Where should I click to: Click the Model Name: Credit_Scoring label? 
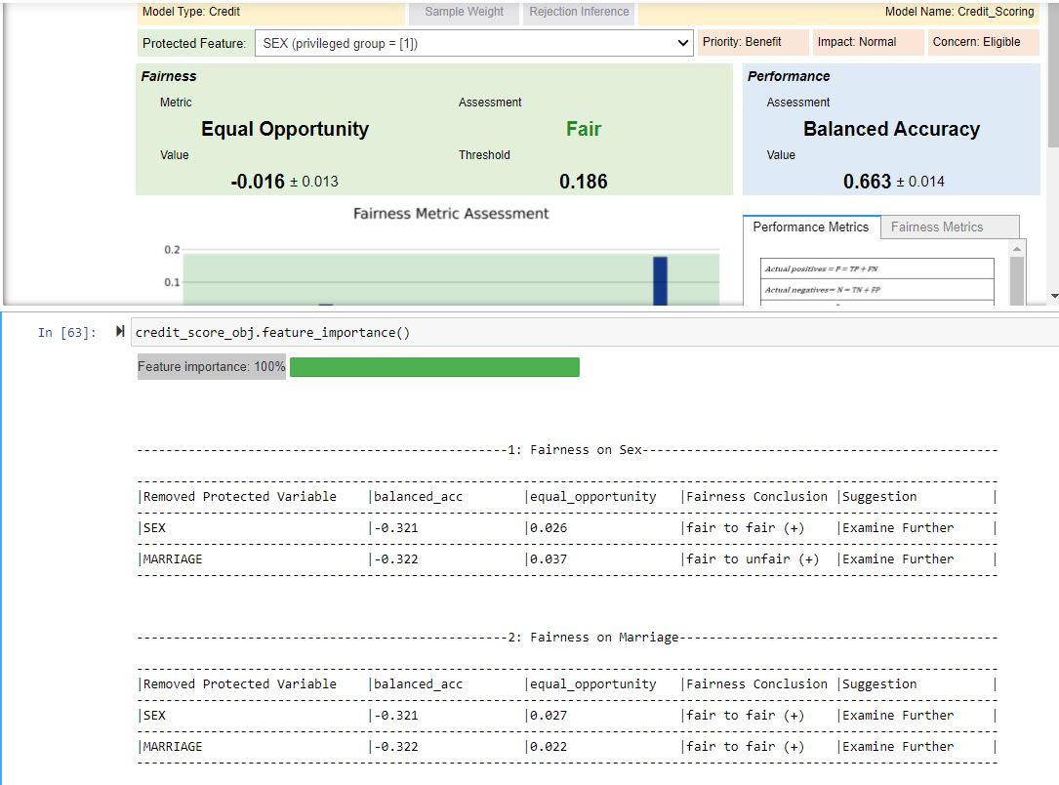[x=959, y=12]
